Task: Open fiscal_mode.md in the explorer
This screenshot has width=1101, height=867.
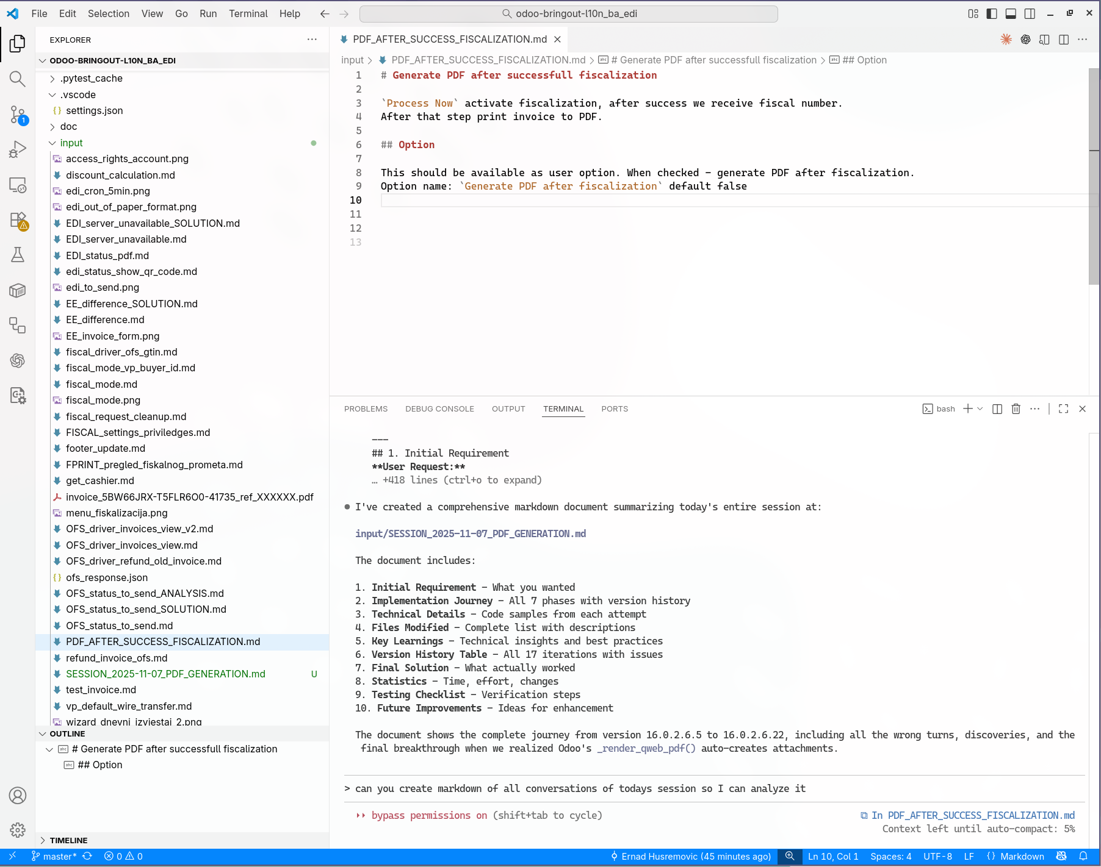Action: click(101, 384)
